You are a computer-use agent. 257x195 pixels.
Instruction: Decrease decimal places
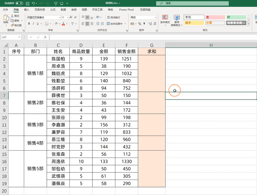[154, 24]
